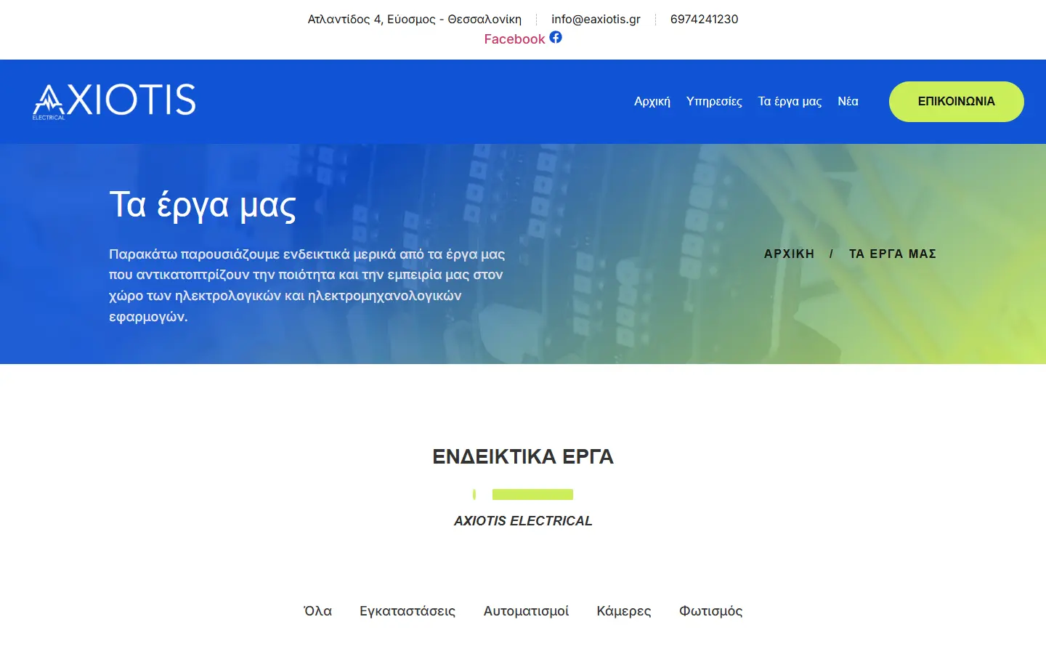Image resolution: width=1046 pixels, height=654 pixels.
Task: Click the ΕΝΔΕΙΚΤΙΚΑ ΕΡΓΑ heading
Action: click(x=523, y=456)
